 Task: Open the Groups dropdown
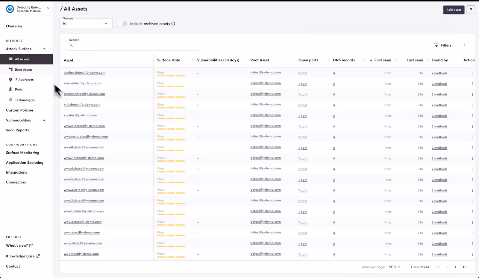(86, 24)
